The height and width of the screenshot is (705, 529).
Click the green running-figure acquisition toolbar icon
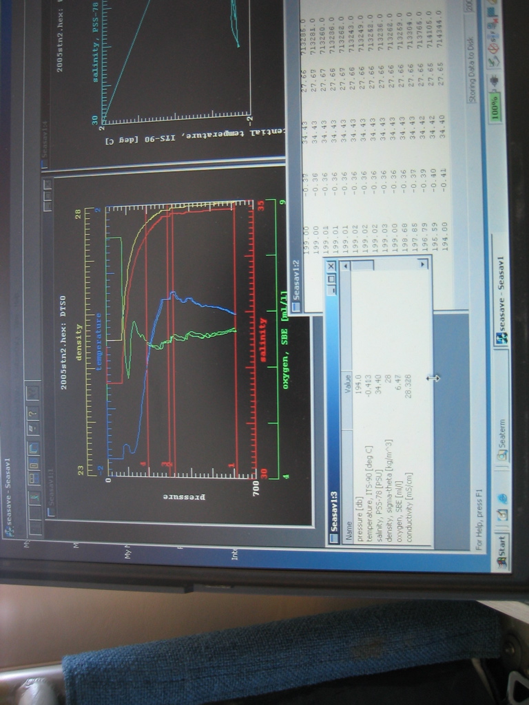tap(34, 498)
